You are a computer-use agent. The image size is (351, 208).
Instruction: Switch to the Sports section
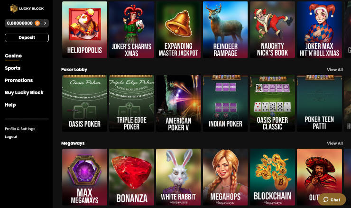pos(13,68)
